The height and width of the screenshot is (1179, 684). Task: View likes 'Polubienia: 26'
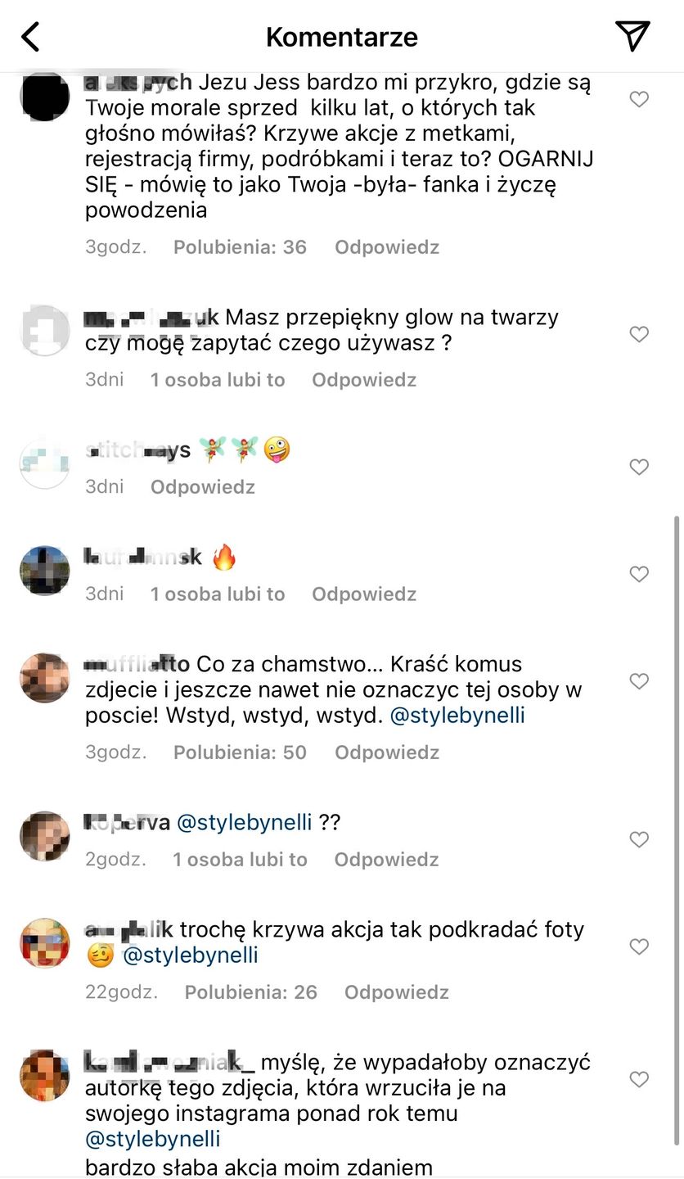pos(250,992)
